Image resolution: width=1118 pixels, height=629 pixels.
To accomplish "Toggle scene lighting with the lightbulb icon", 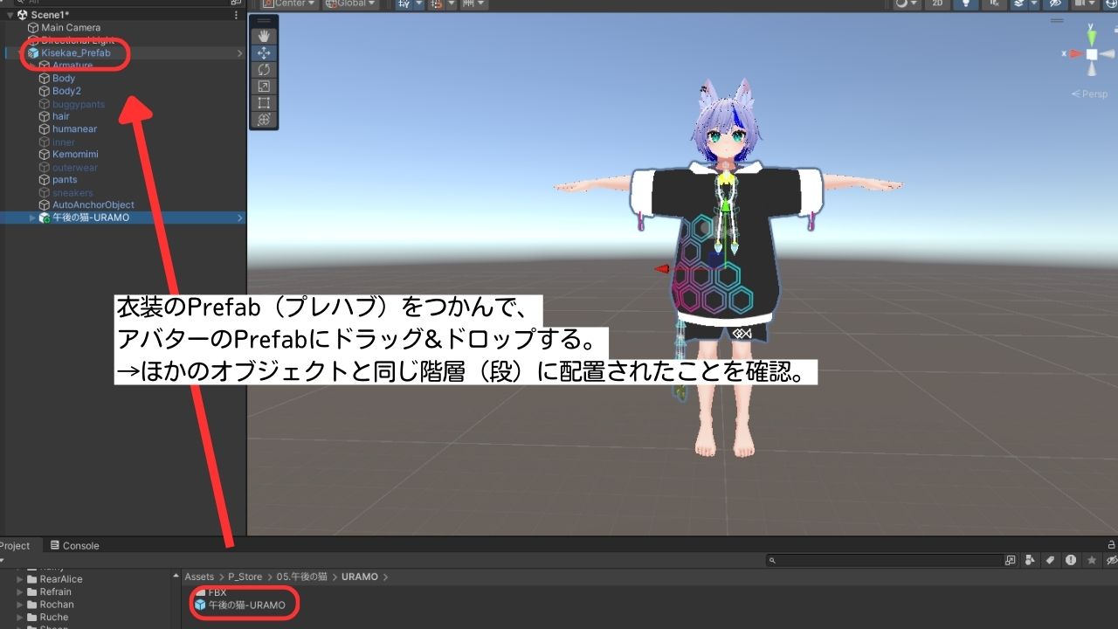I will click(x=965, y=4).
